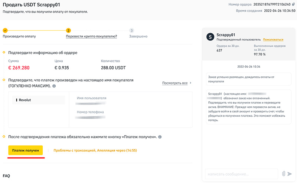Open the «Перевести крипто покупателю?» step

[91, 36]
